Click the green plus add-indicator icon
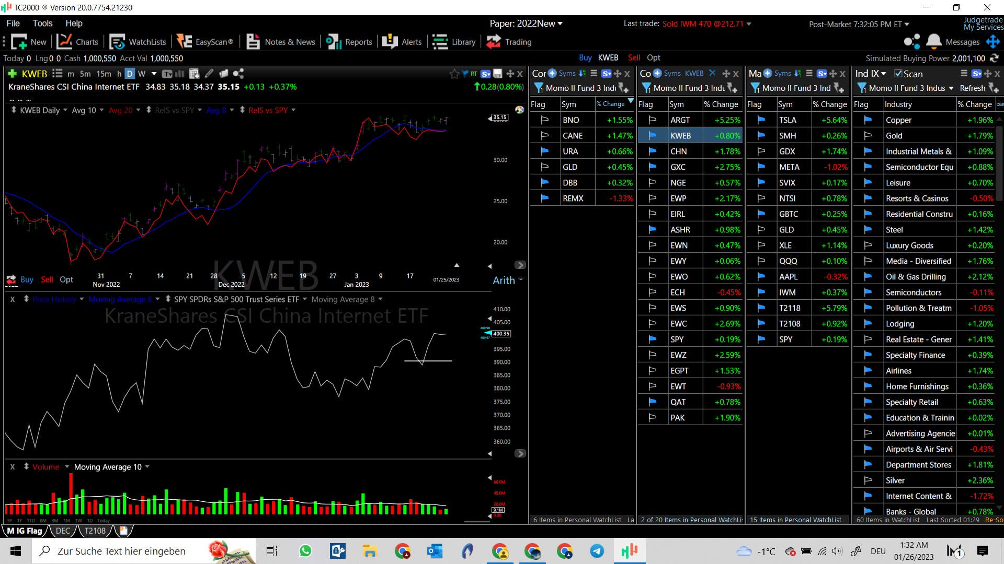 point(13,74)
